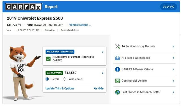The width and height of the screenshot is (181, 107).
Task: Select the Retail value option
Action: [x=47, y=79]
